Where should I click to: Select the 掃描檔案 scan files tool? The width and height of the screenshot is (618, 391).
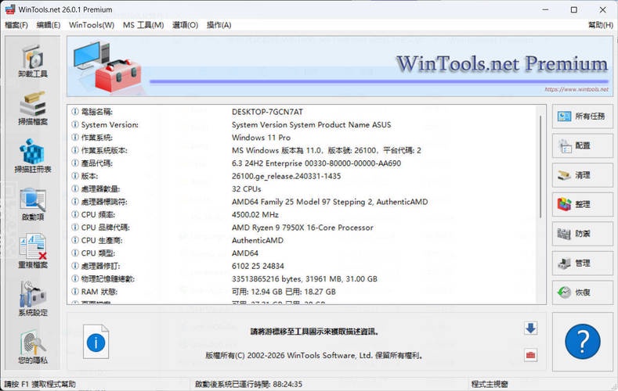[32, 108]
